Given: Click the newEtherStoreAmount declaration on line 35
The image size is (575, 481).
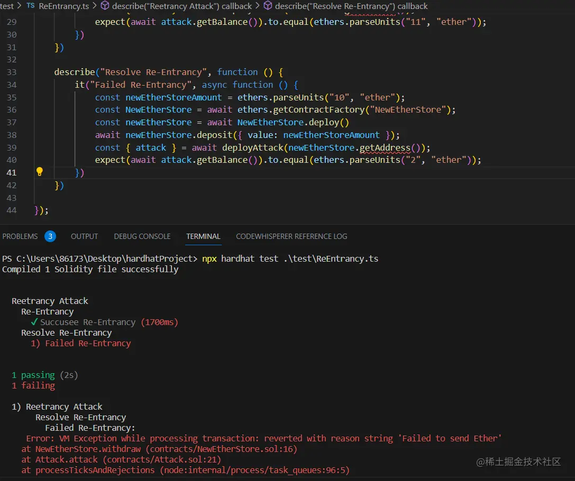Looking at the screenshot, I should [x=174, y=97].
